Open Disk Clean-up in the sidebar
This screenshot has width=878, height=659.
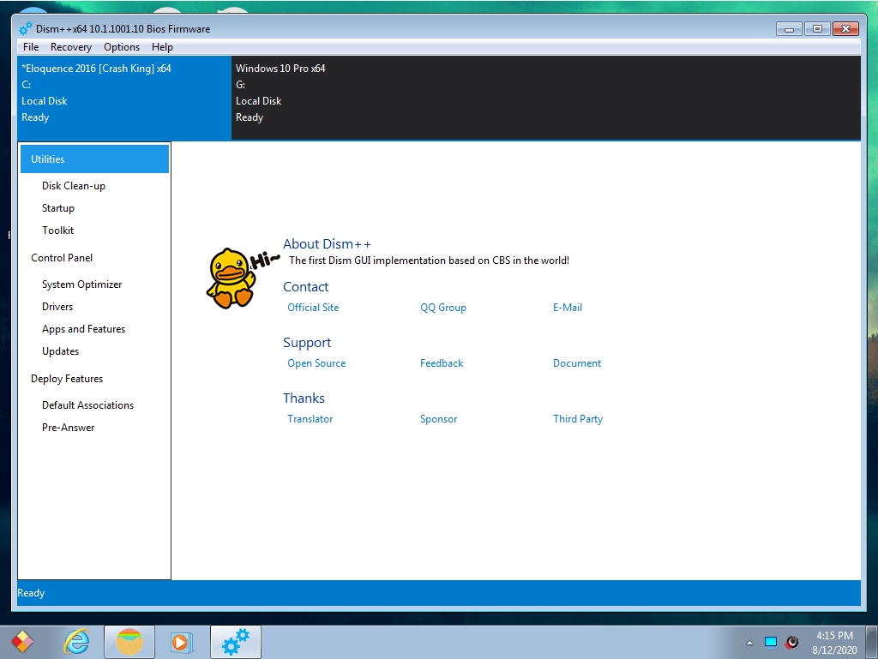[x=74, y=186]
